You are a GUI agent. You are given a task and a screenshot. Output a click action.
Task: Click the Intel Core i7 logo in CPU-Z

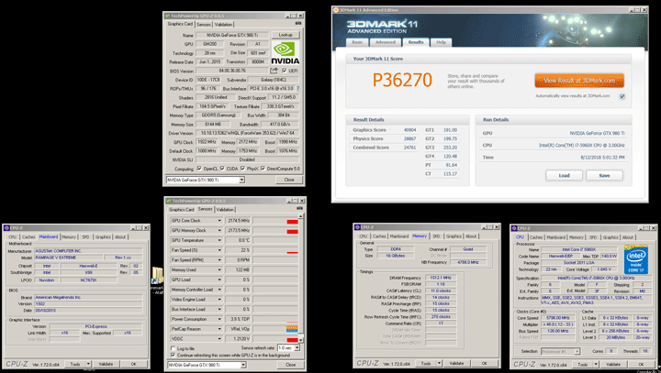pyautogui.click(x=635, y=259)
